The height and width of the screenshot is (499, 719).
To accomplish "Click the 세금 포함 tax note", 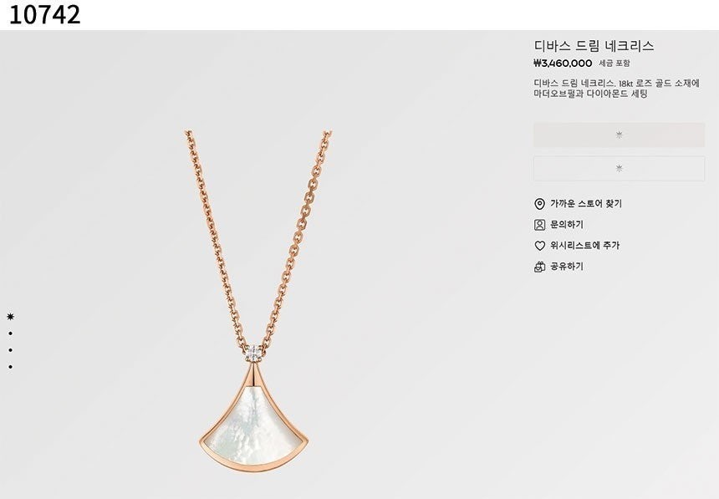I will (614, 64).
